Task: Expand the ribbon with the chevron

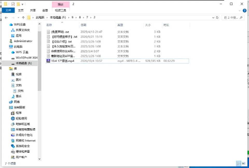Action: (240, 11)
